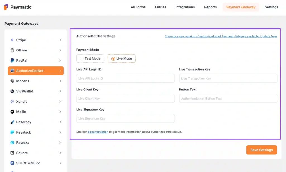This screenshot has height=172, width=286.
Task: Click the Stripe gateway icon
Action: (x=12, y=40)
